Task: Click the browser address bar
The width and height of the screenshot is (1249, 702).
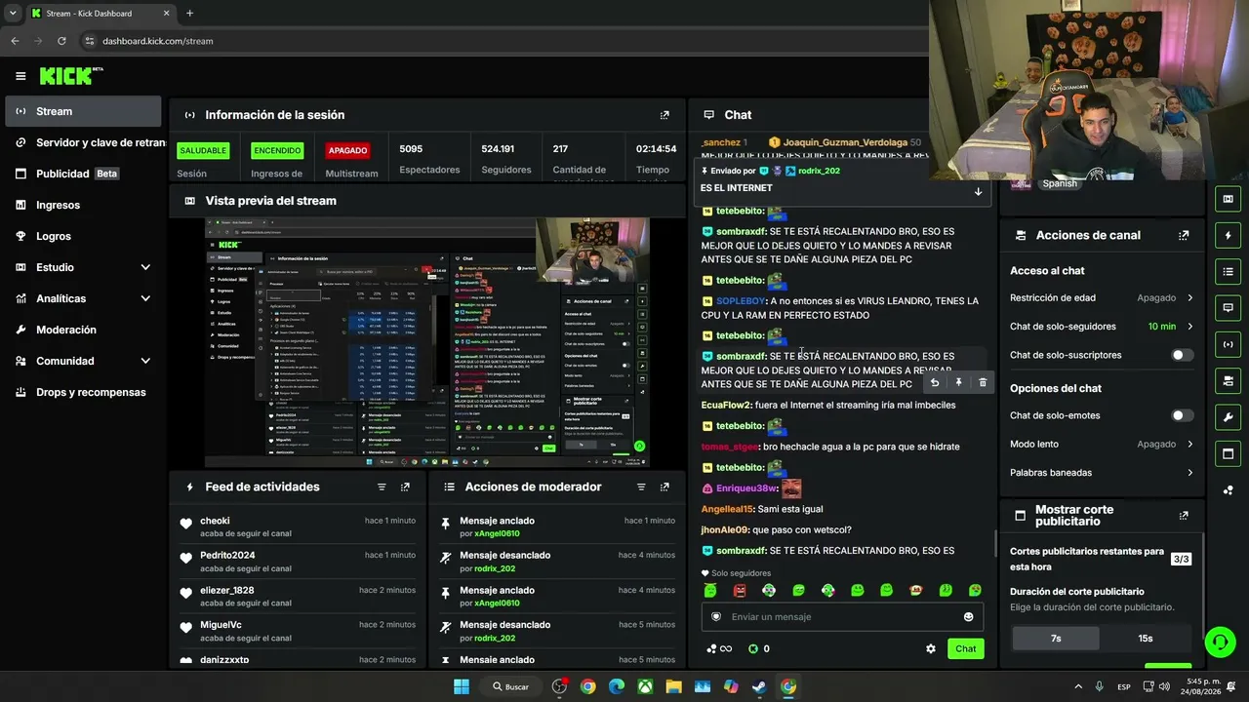Action: (503, 41)
